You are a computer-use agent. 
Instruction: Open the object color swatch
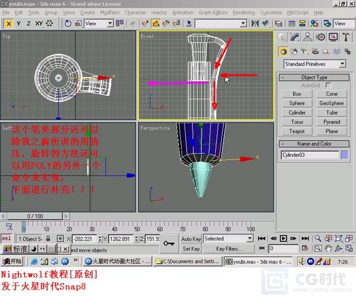click(x=344, y=155)
